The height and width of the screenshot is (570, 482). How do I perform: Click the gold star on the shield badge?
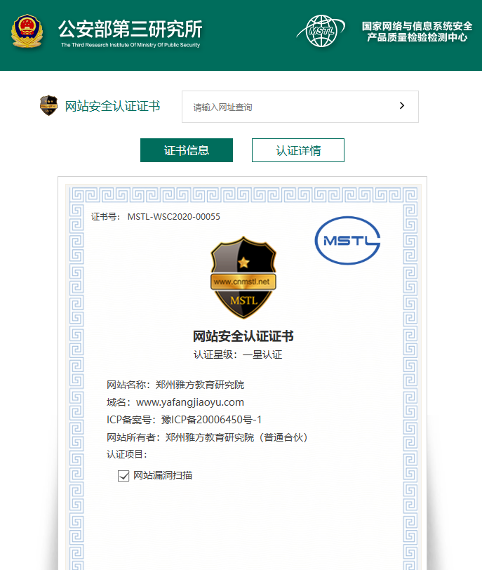click(x=243, y=263)
